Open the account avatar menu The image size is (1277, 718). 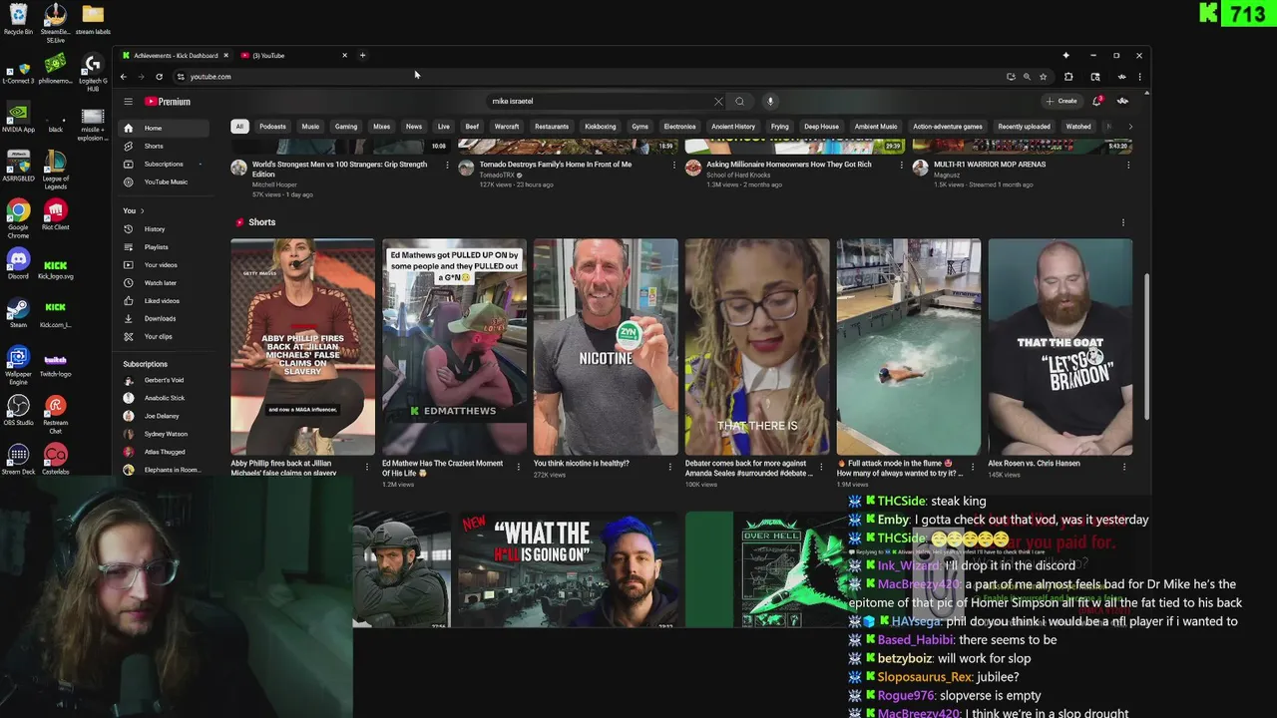[1122, 101]
